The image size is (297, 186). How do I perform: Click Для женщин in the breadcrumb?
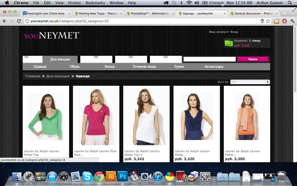point(58,76)
